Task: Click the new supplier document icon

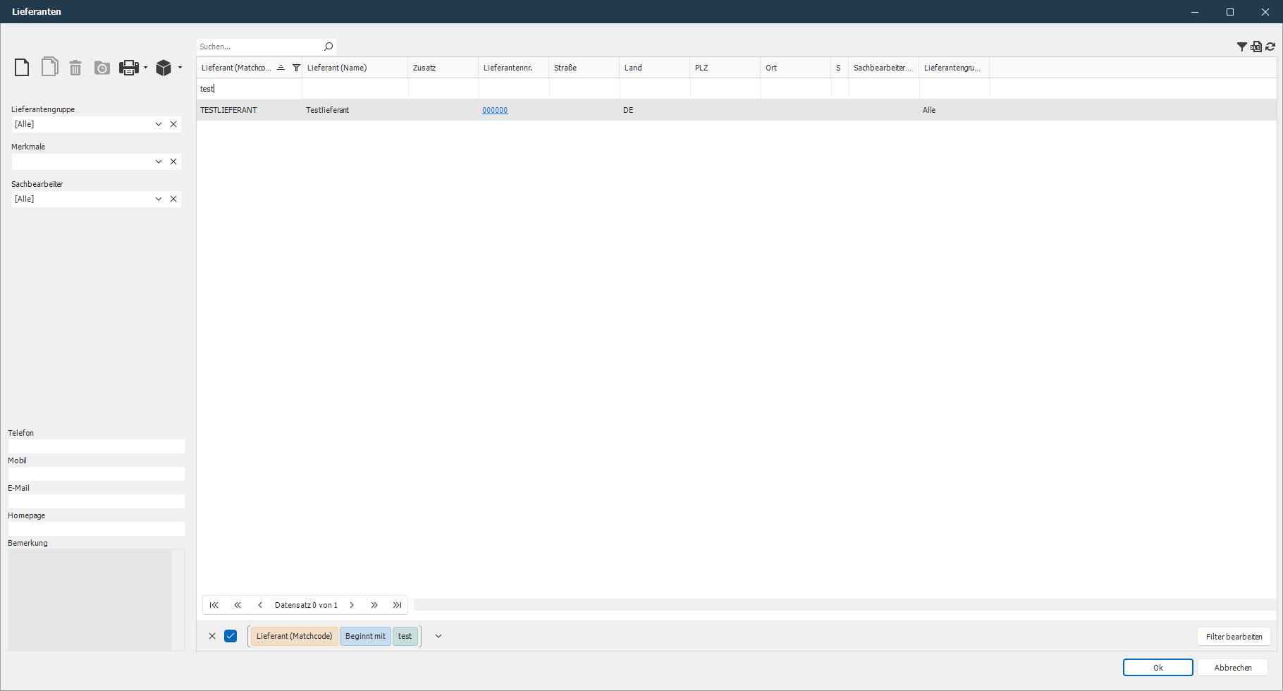Action: pyautogui.click(x=22, y=68)
